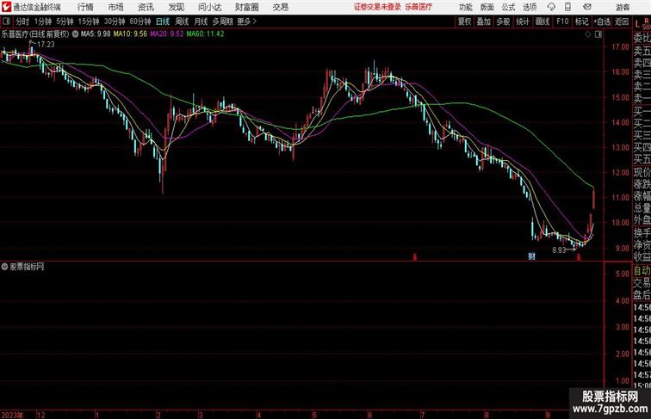
Task: Open the 选项 menu
Action: tap(530, 7)
